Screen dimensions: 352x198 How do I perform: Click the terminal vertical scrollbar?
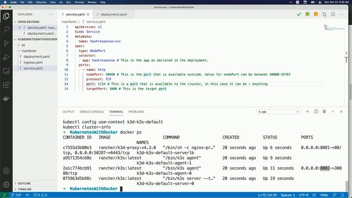(346, 185)
